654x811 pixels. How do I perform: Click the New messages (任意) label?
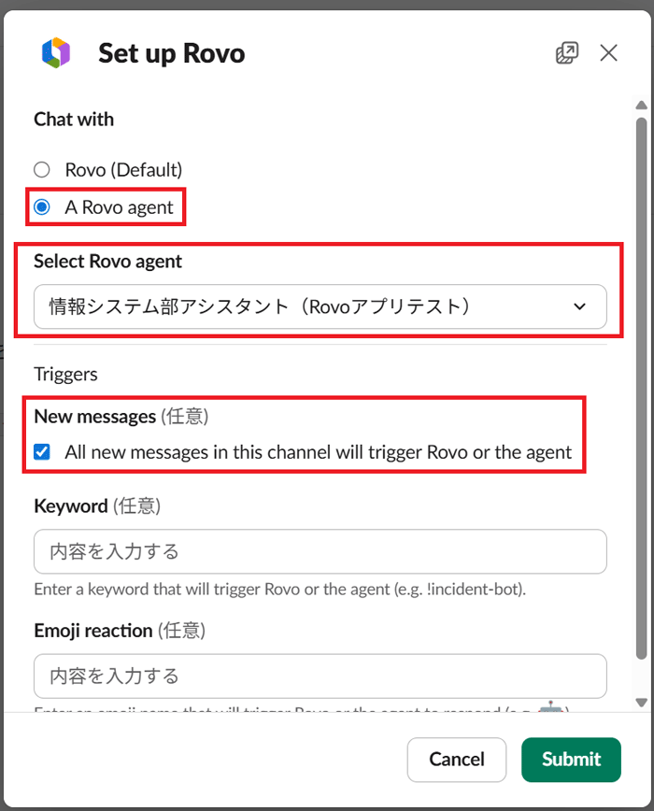121,417
